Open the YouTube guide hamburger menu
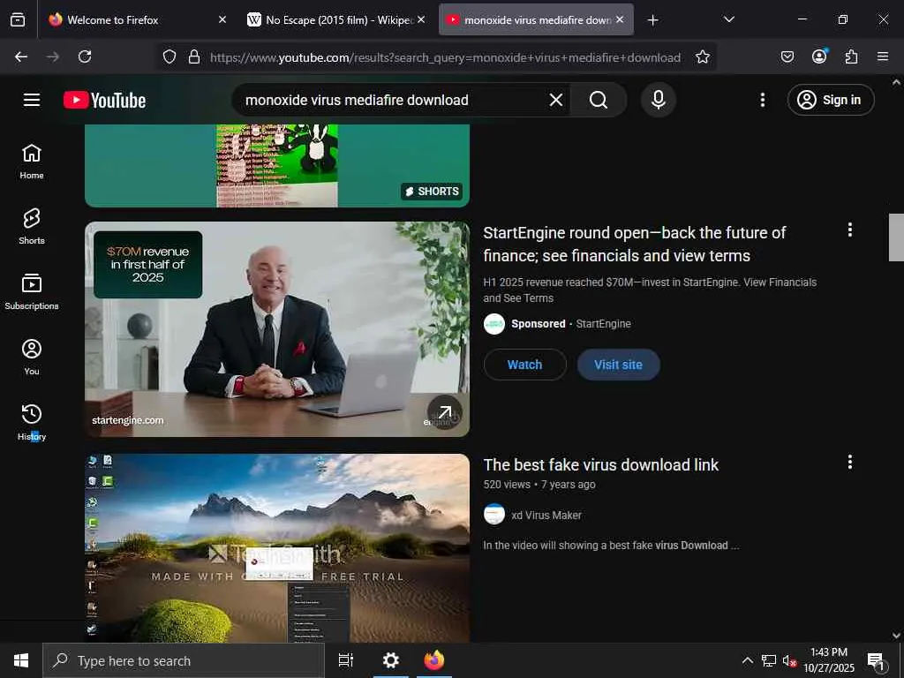This screenshot has width=904, height=678. coord(32,100)
